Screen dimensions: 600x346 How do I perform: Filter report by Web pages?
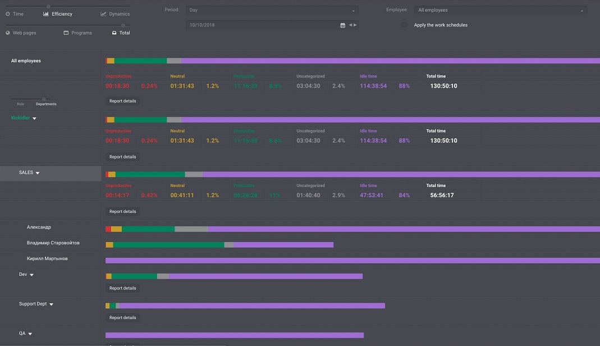coord(25,33)
